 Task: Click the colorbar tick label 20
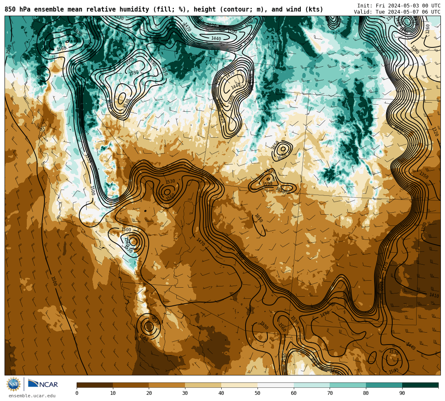click(x=149, y=393)
